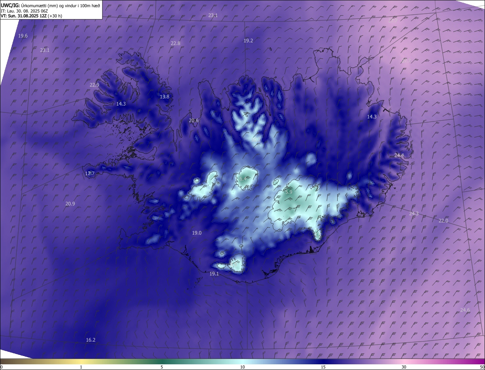Viewport: 485px width, 370px height.
Task: Select the initial time line 'IT: Lau. 30. 08. 2025 06Z'
Action: pos(24,11)
